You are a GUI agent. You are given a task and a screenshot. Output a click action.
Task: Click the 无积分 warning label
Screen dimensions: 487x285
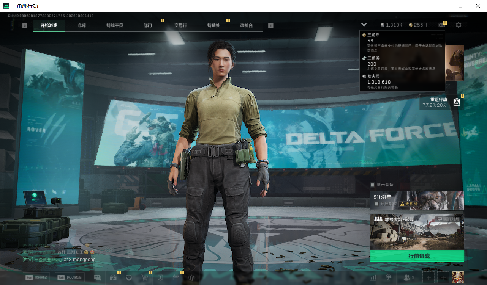(x=409, y=204)
